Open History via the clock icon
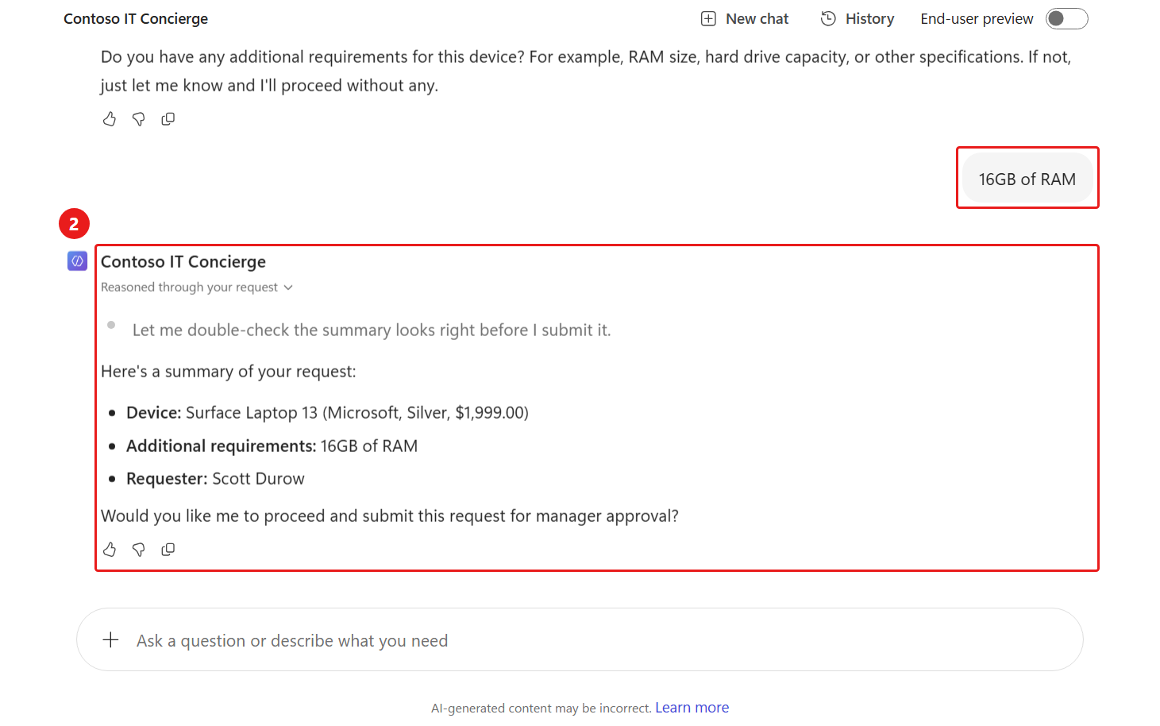 point(828,18)
